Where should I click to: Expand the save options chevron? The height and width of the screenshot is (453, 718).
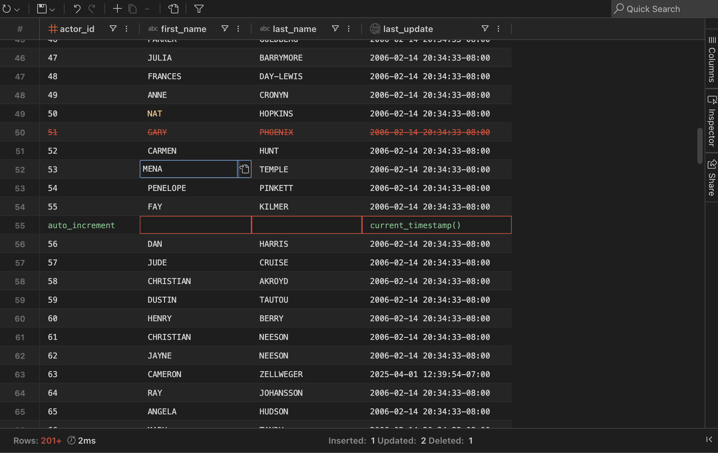point(53,9)
